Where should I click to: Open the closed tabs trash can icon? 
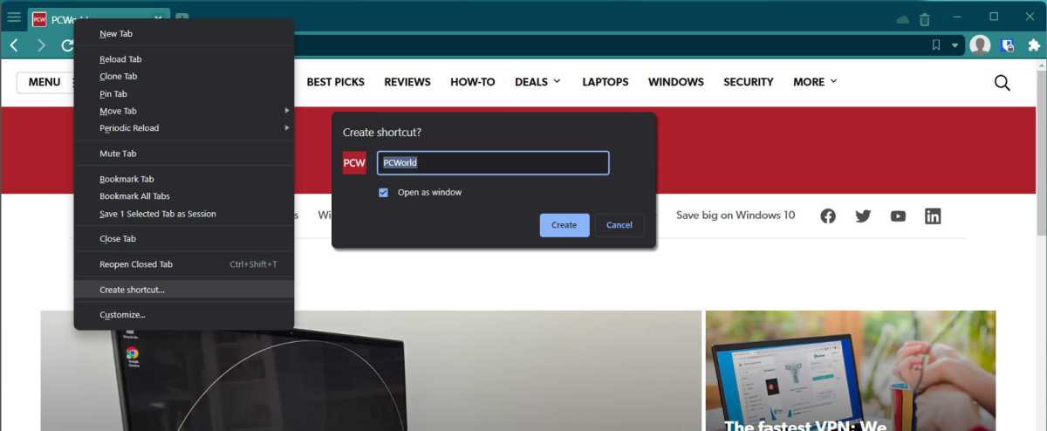click(x=925, y=19)
